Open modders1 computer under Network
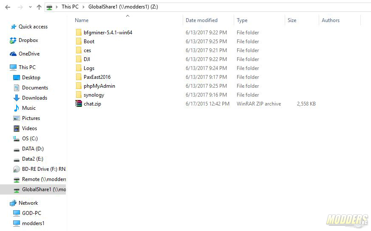The height and width of the screenshot is (231, 371). pyautogui.click(x=33, y=223)
